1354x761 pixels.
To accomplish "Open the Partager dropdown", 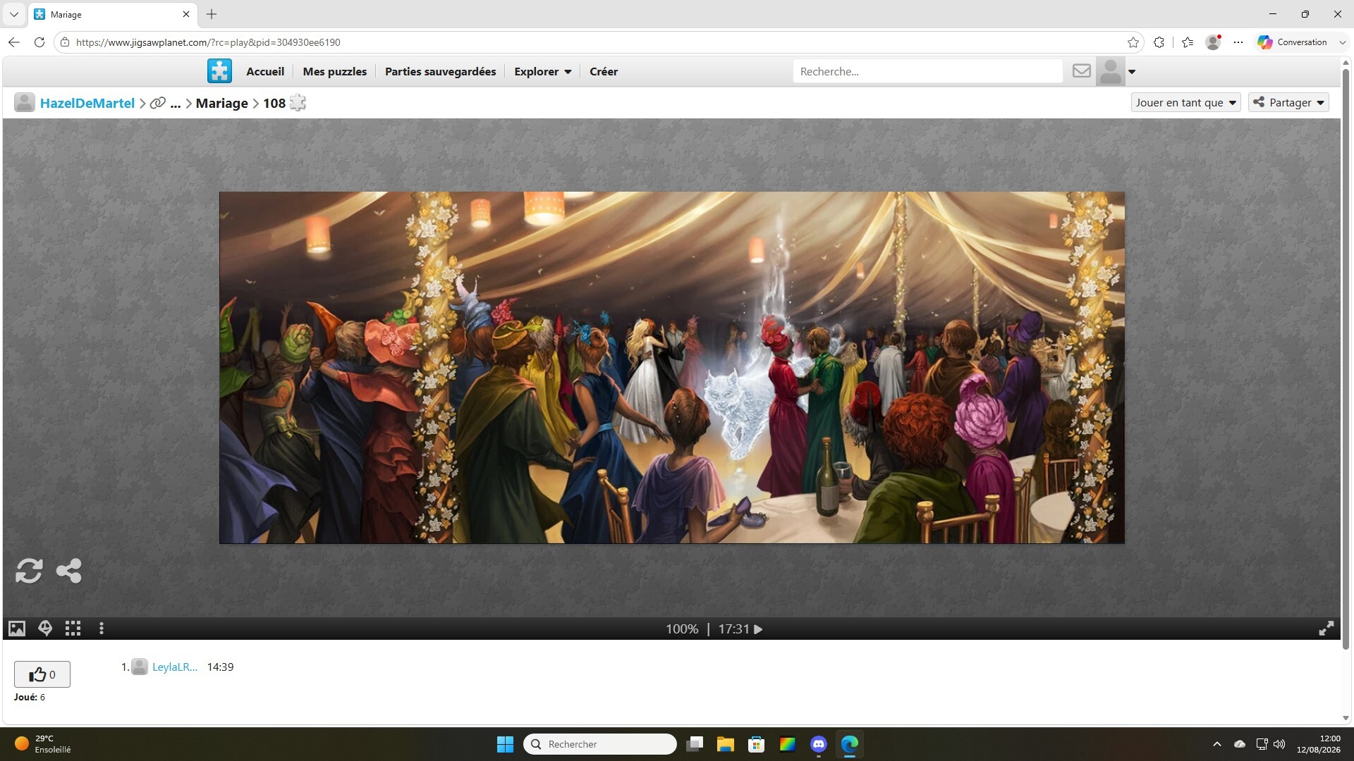I will 1288,102.
